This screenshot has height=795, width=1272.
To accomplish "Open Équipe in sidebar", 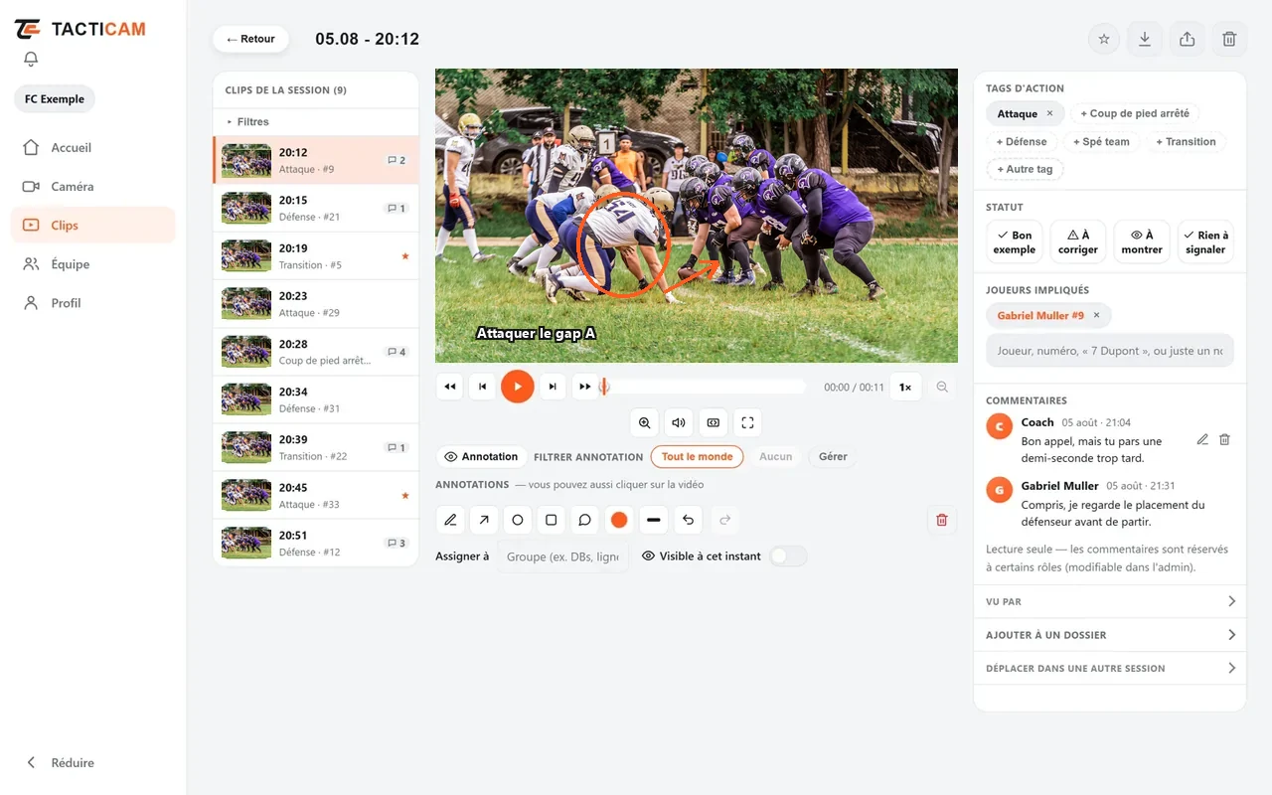I will [x=92, y=264].
